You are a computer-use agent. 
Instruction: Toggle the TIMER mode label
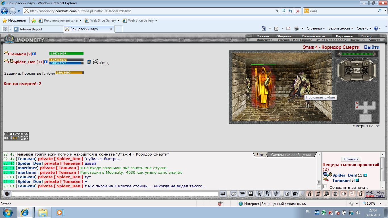(380, 196)
